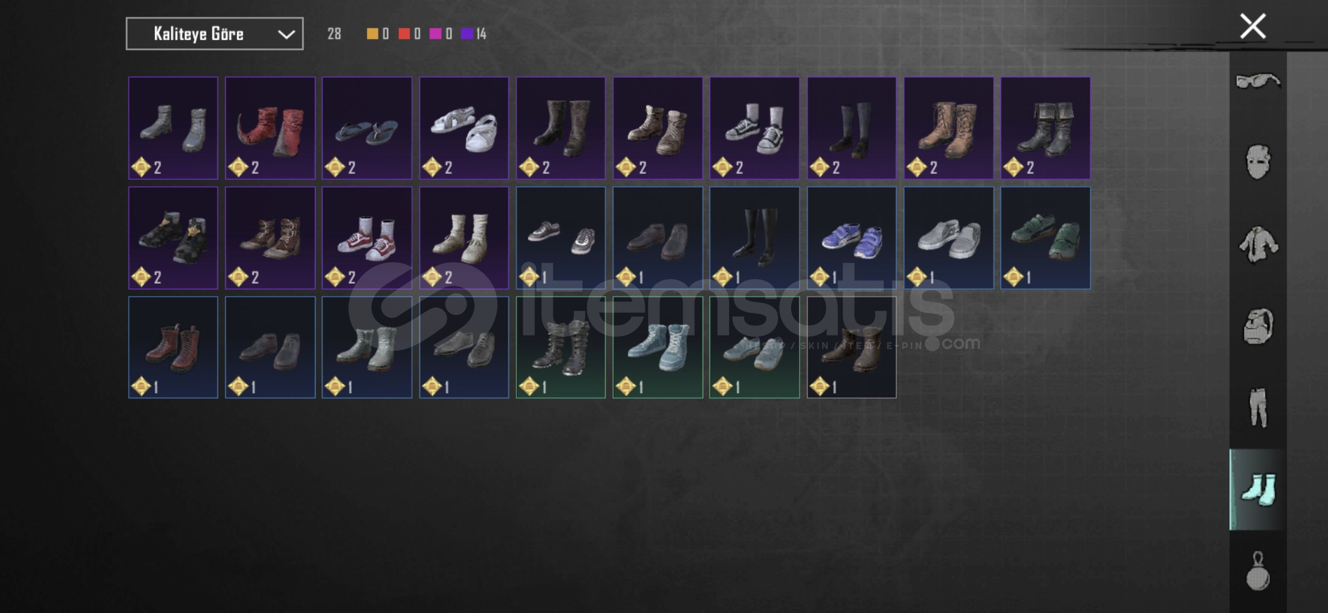Open the backpack category icon
1328x613 pixels.
click(1258, 326)
